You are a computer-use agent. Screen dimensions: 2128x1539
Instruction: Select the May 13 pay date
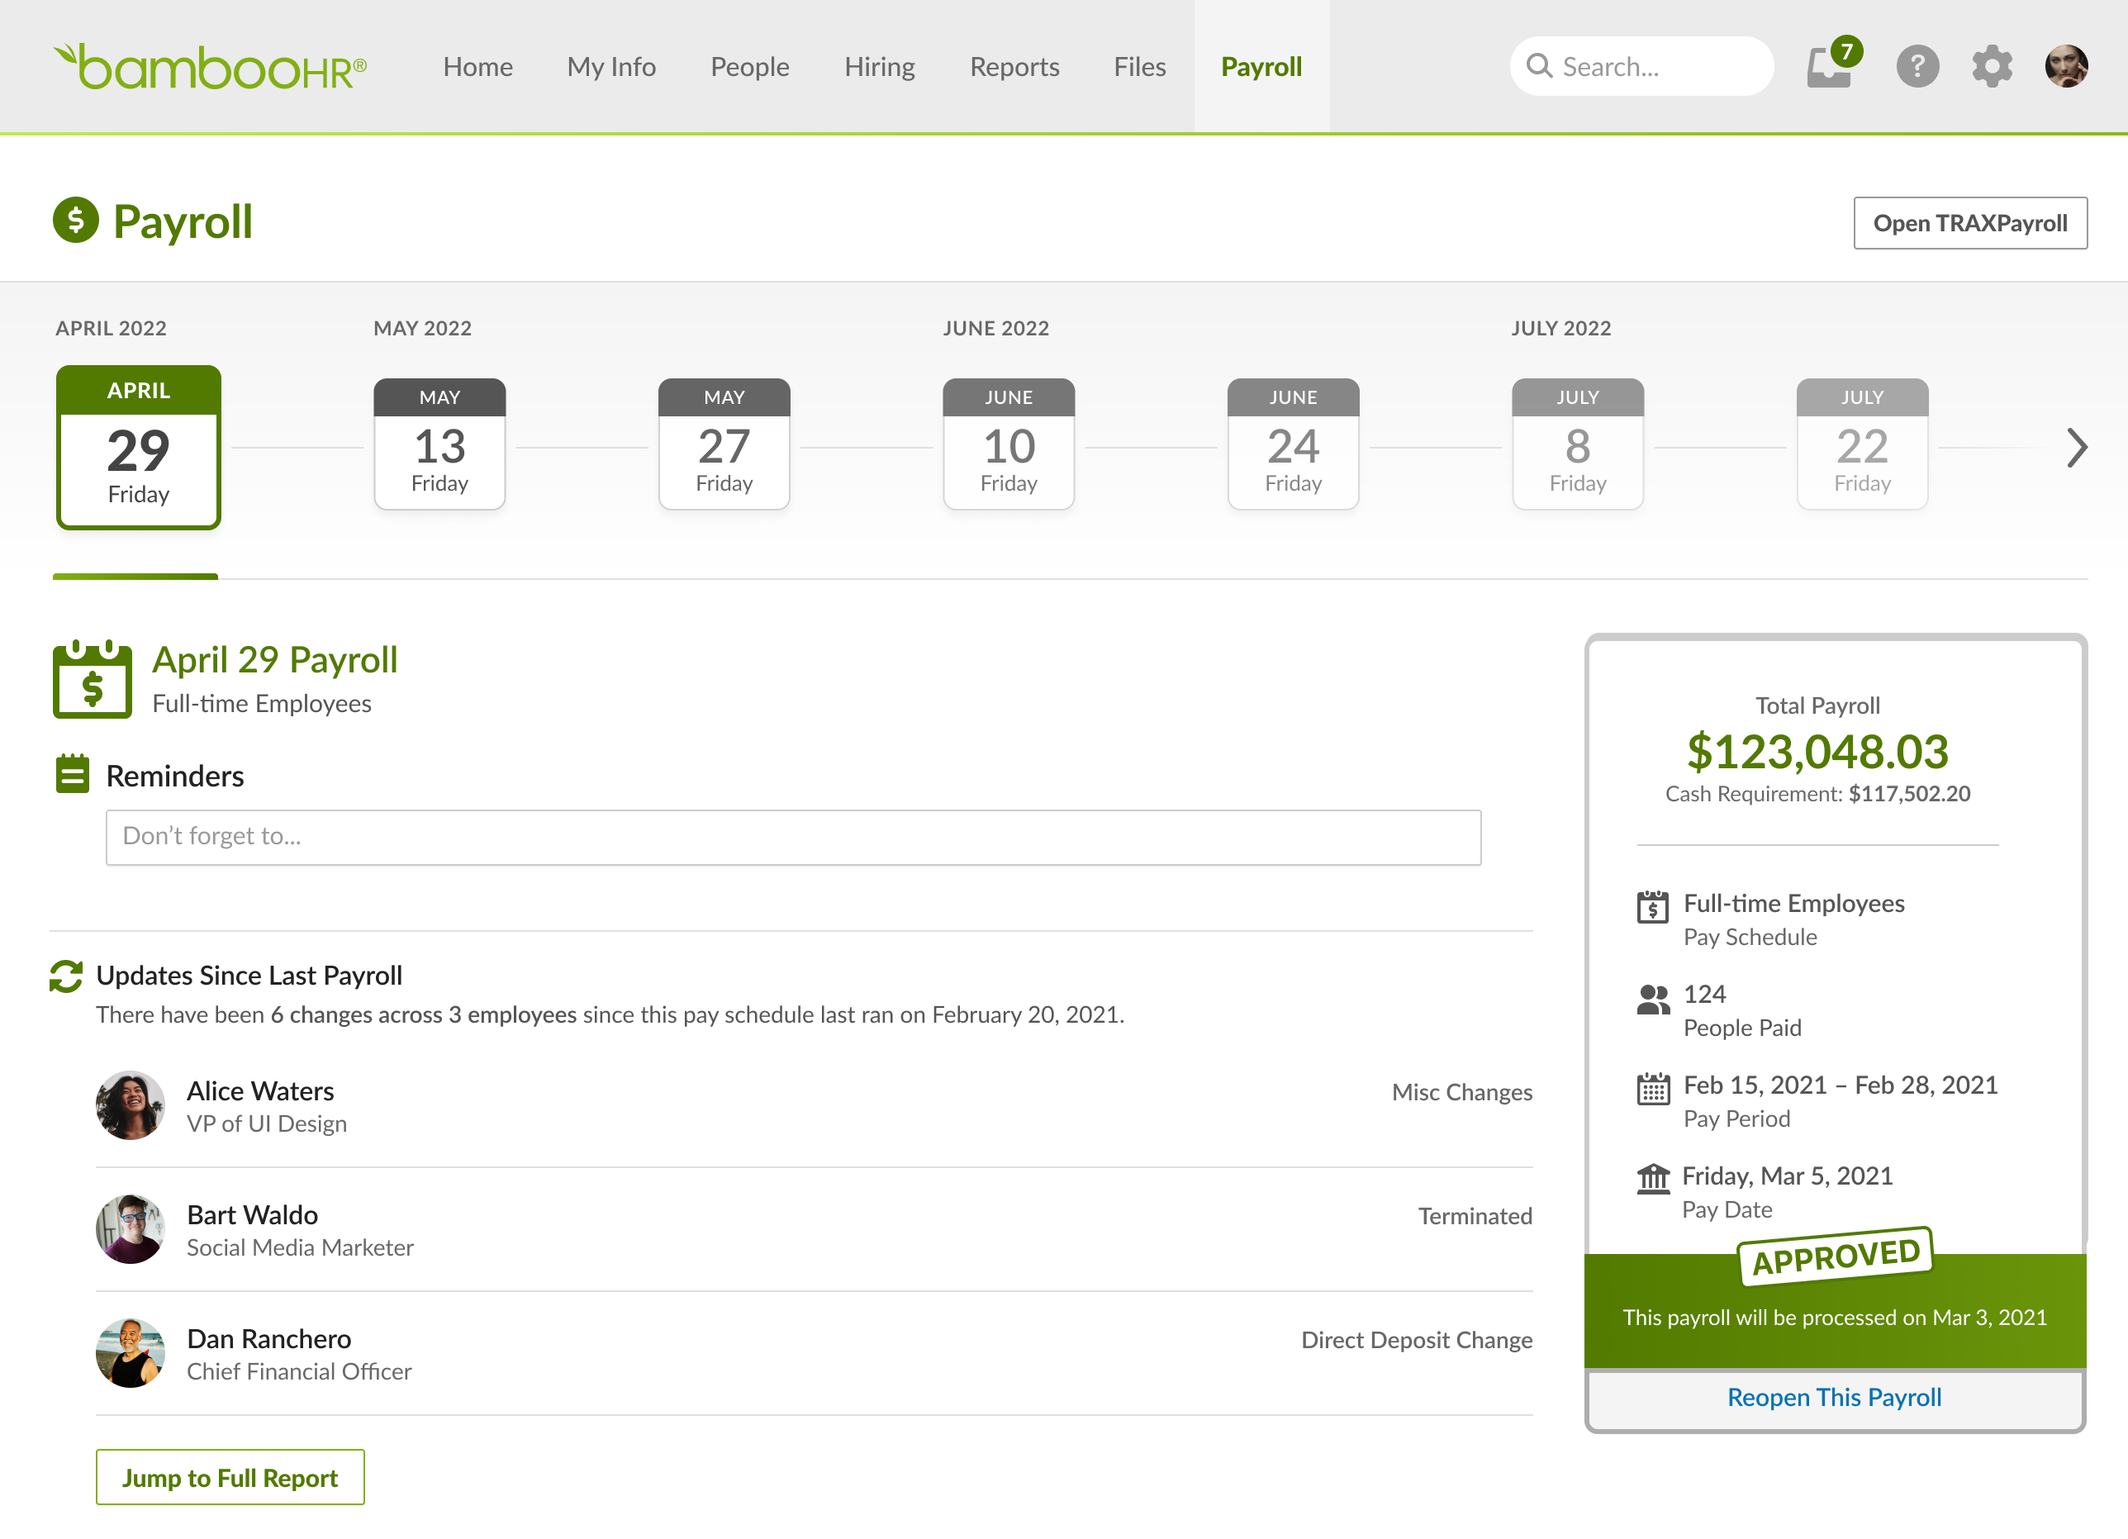[439, 444]
